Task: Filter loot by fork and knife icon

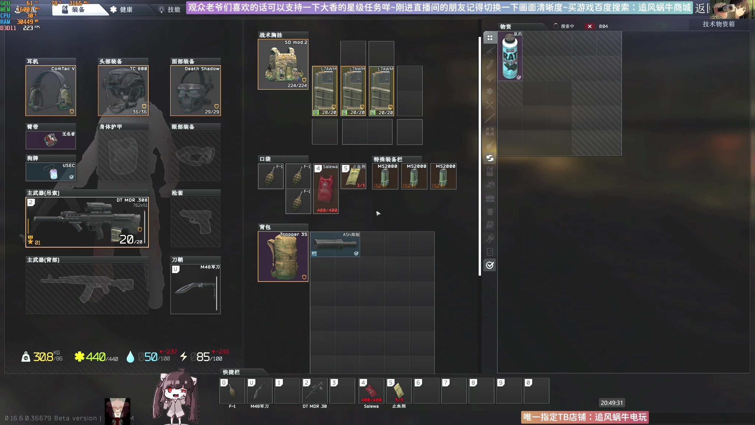Action: (490, 104)
